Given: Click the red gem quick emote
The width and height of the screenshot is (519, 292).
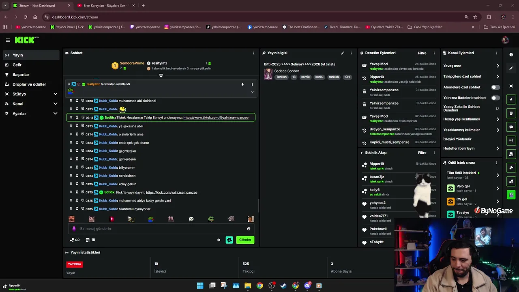Looking at the screenshot, I should click(x=112, y=219).
